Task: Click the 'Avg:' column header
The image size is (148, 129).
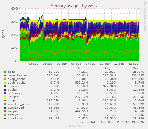Action: [108, 68]
